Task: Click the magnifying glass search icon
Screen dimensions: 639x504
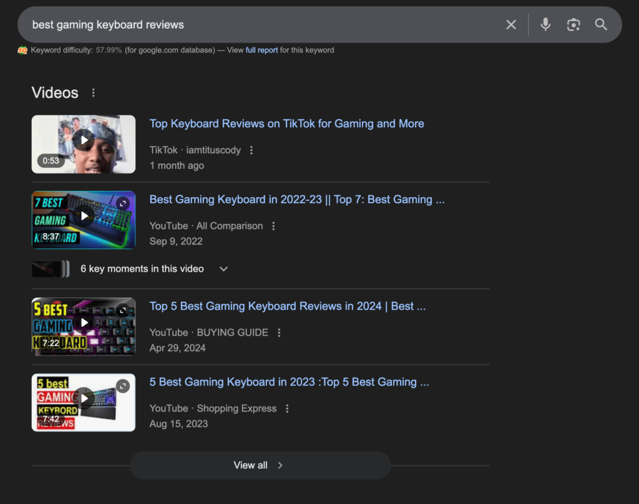Action: [x=601, y=25]
